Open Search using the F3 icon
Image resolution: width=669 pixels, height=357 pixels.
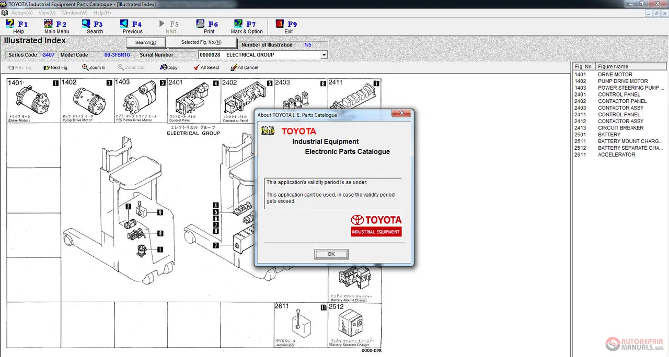(87, 26)
